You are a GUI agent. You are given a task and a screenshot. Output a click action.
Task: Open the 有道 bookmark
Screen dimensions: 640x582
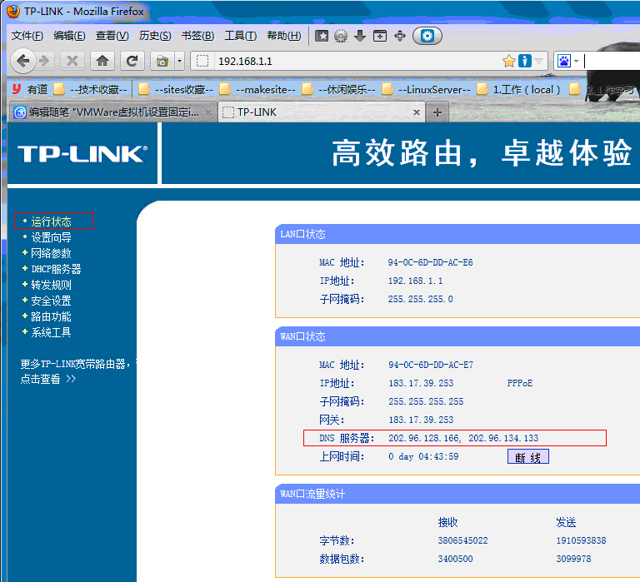point(30,89)
